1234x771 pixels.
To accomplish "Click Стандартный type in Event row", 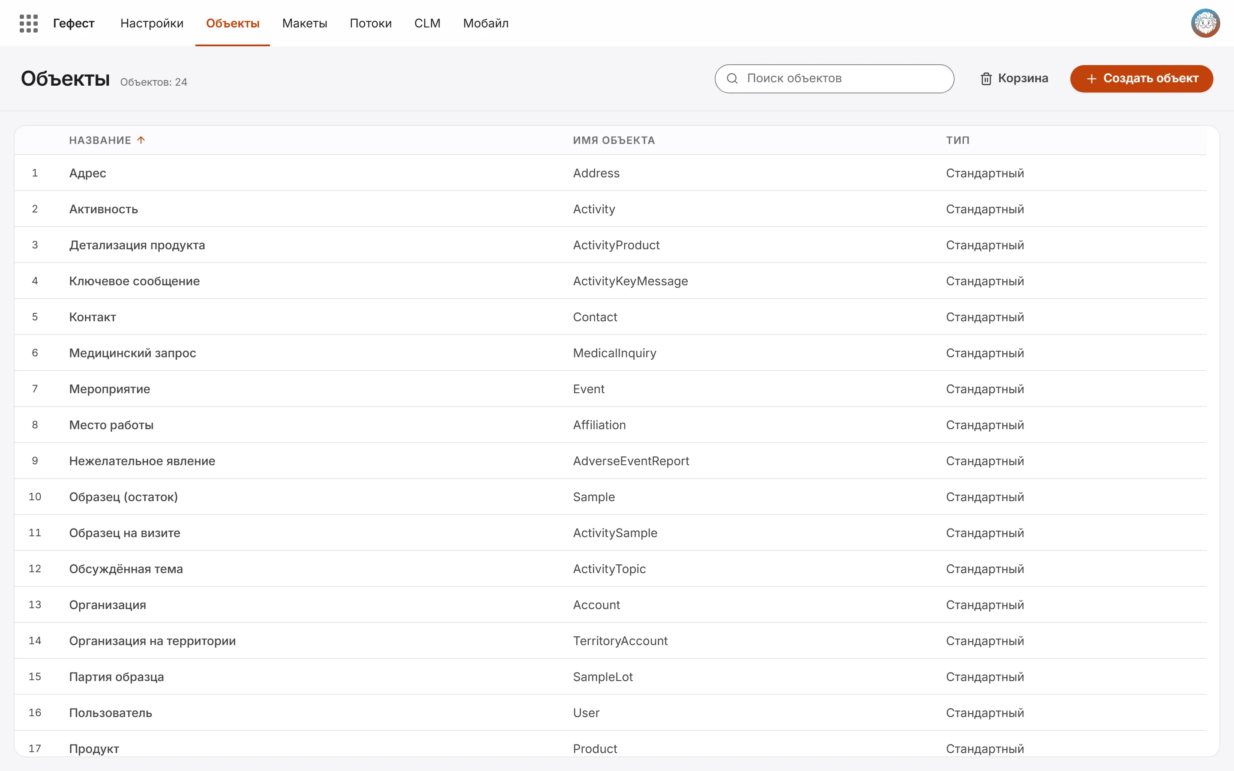I will pyautogui.click(x=985, y=389).
